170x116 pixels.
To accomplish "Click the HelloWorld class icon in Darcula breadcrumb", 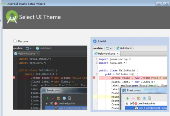I will (38, 48).
